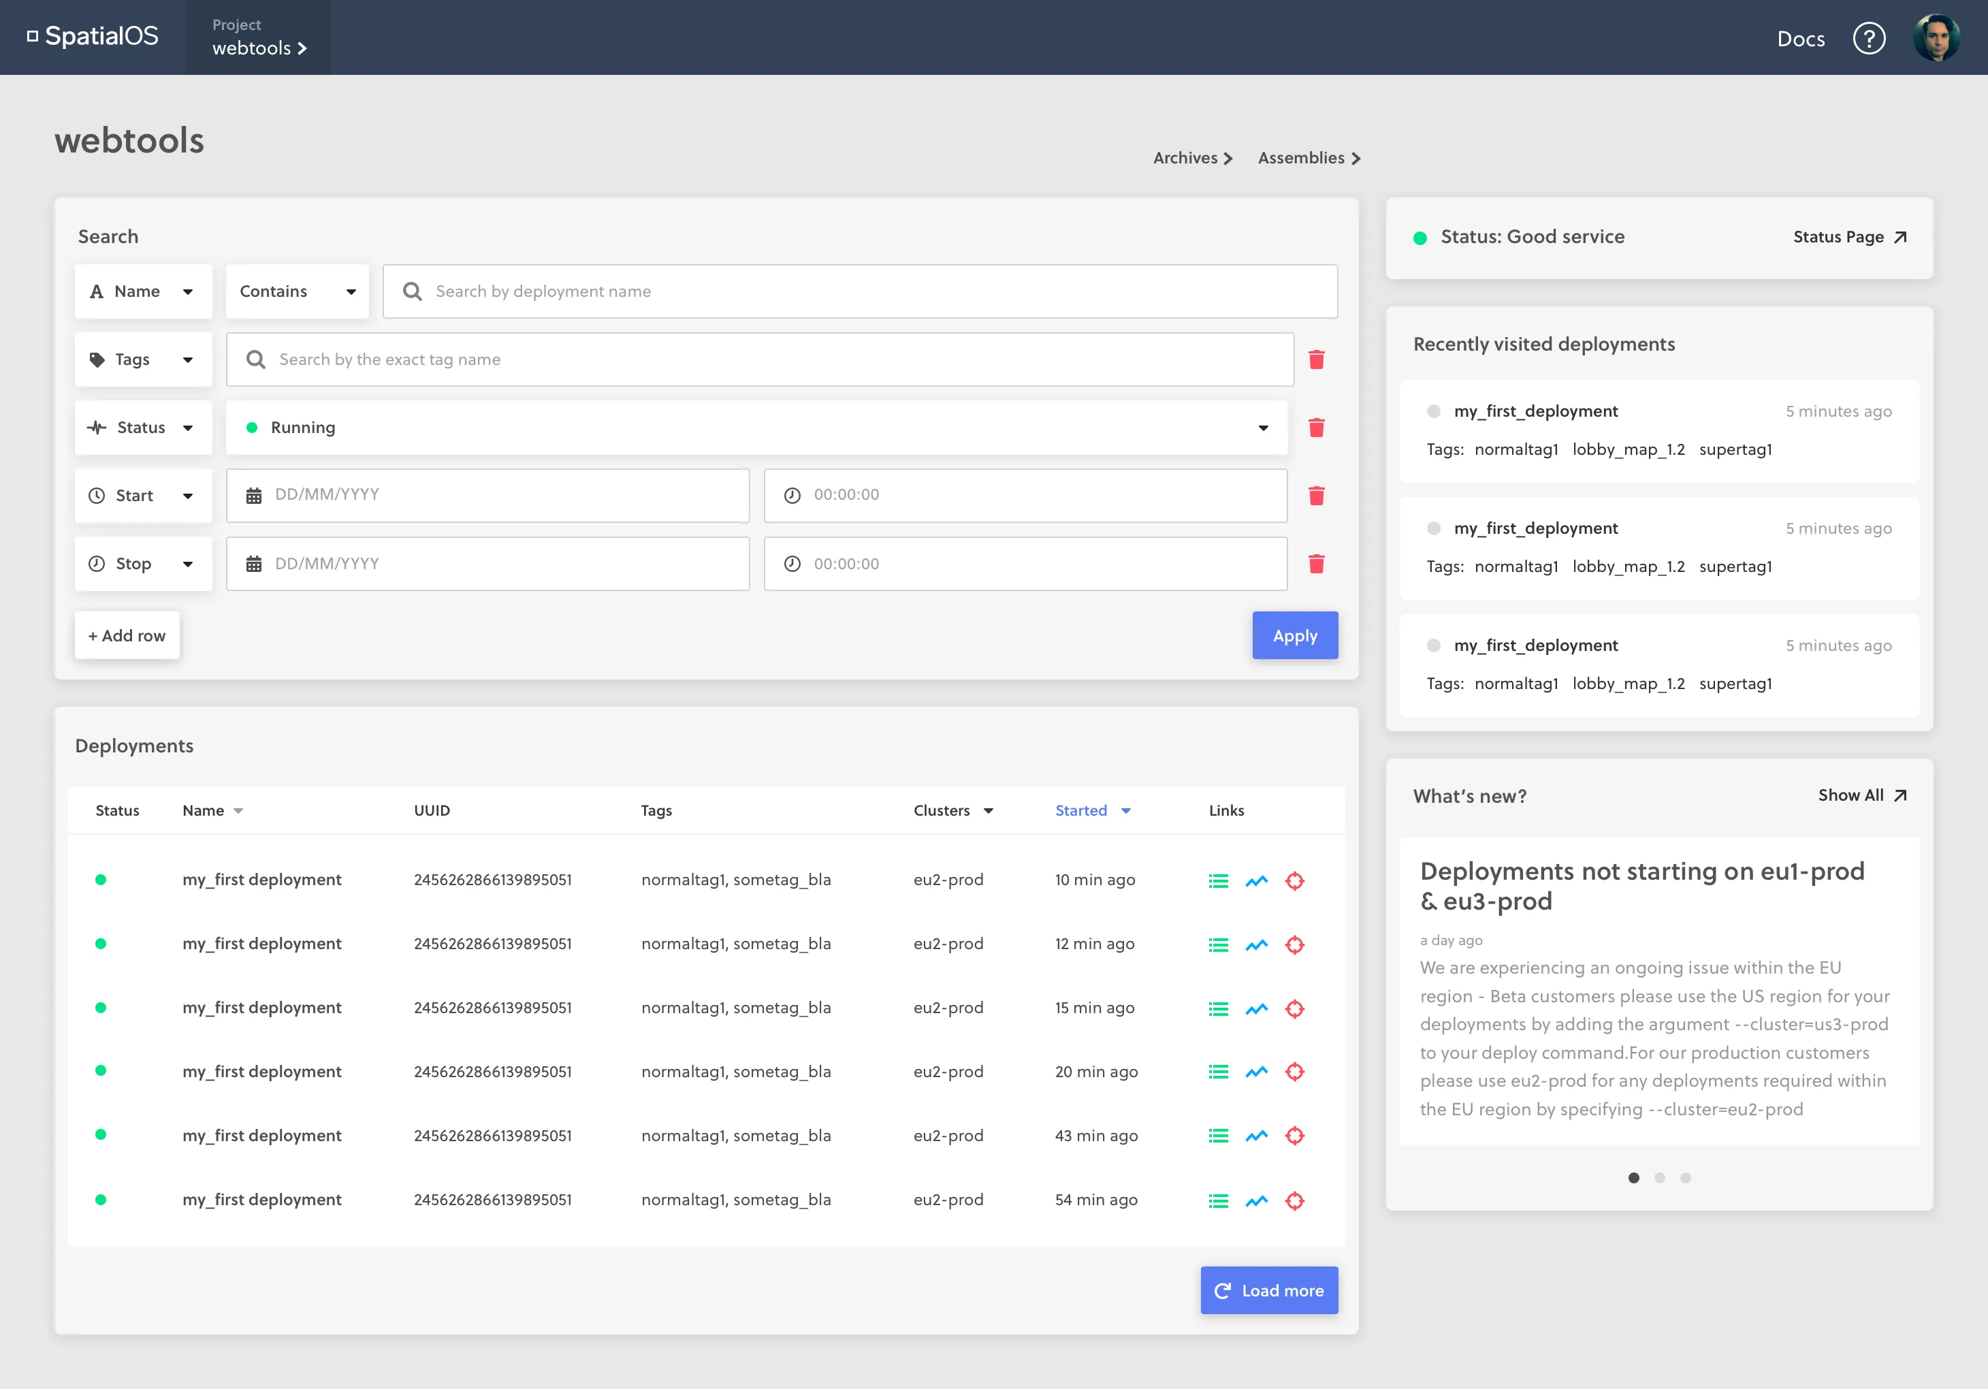Open the Contains condition dropdown
Image resolution: width=1988 pixels, height=1389 pixels.
[297, 292]
